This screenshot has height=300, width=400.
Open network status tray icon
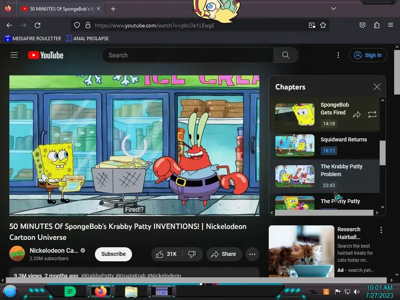click(x=347, y=291)
